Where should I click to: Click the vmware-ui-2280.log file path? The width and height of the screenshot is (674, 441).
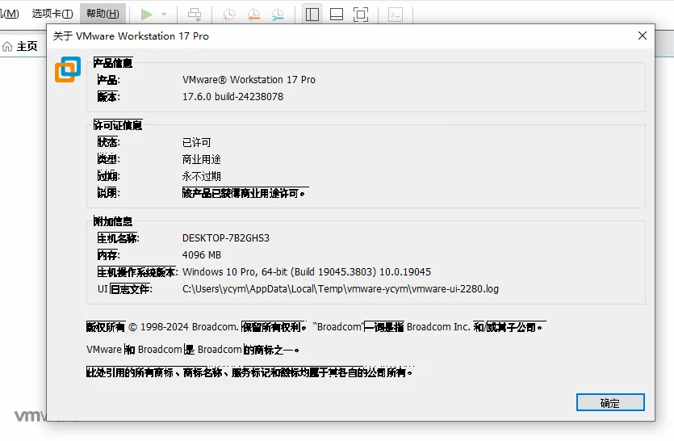point(341,289)
